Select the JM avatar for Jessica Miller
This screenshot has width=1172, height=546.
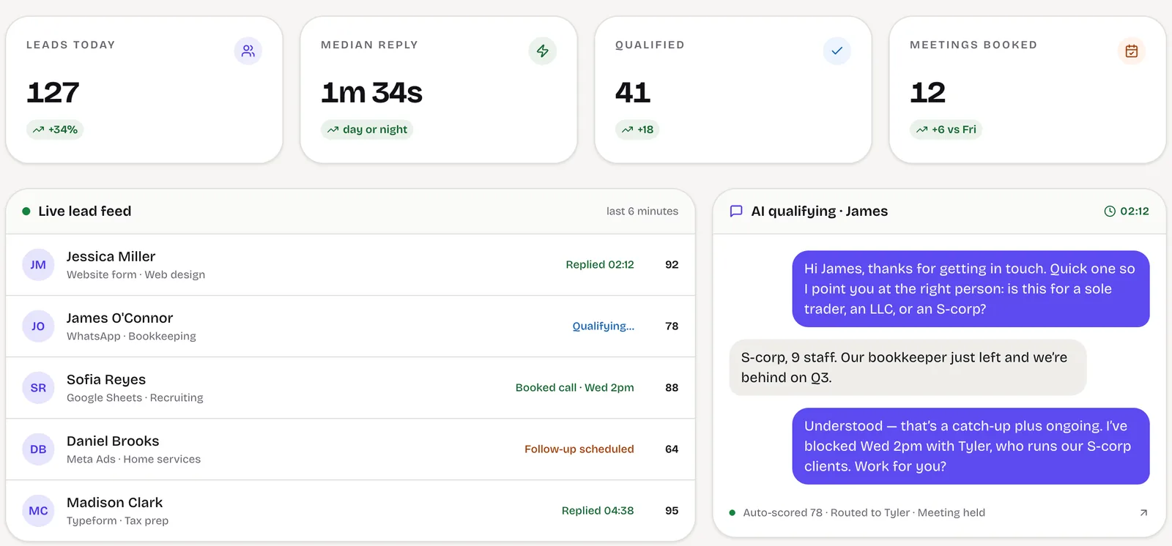coord(38,265)
